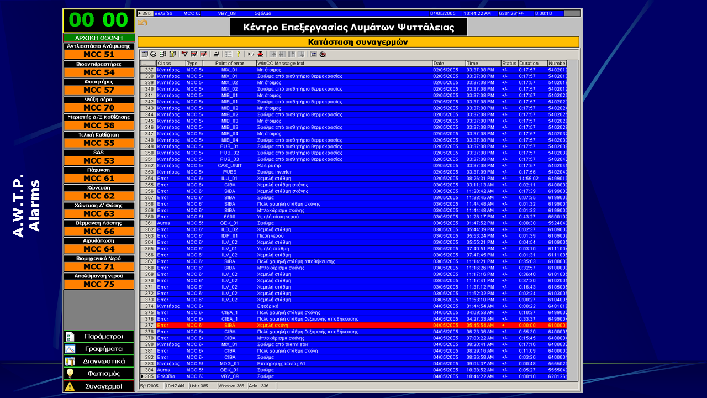Toggle the autoscroll toolbar button
The width and height of the screenshot is (707, 398).
click(216, 54)
